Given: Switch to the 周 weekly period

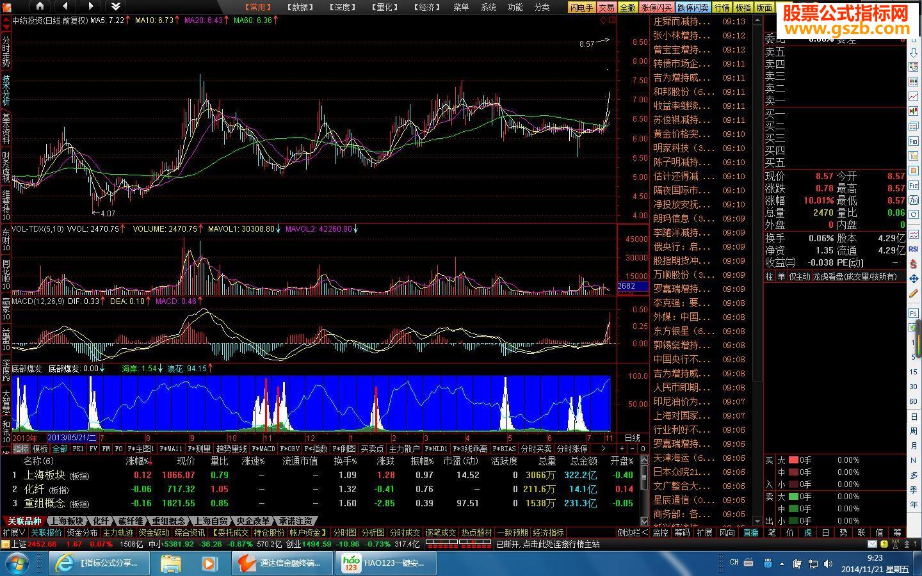Looking at the screenshot, I should pos(914,431).
